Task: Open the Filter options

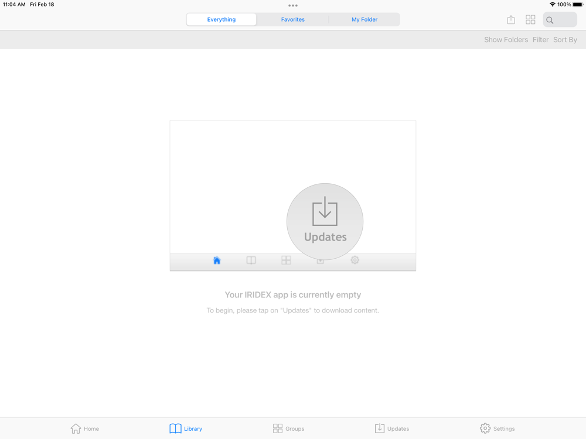Action: (540, 40)
